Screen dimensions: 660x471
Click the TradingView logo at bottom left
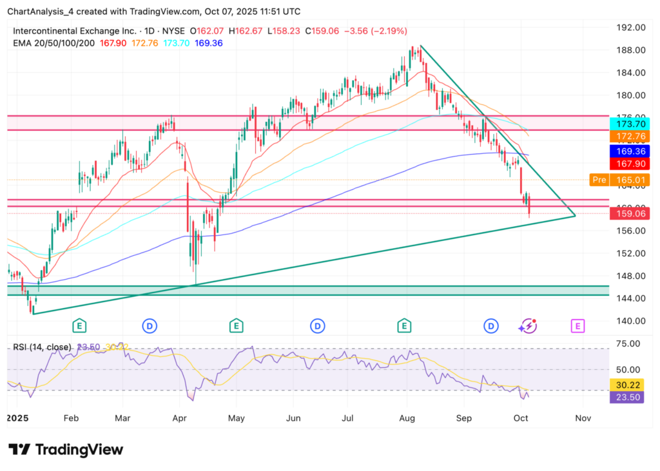[65, 449]
